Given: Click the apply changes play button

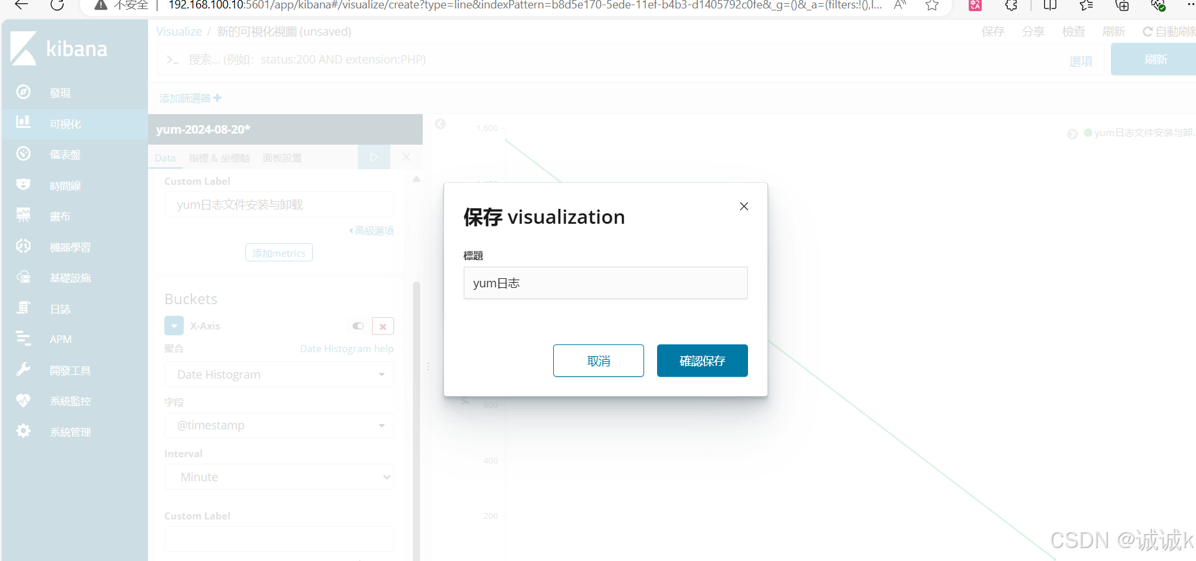Looking at the screenshot, I should click(373, 157).
